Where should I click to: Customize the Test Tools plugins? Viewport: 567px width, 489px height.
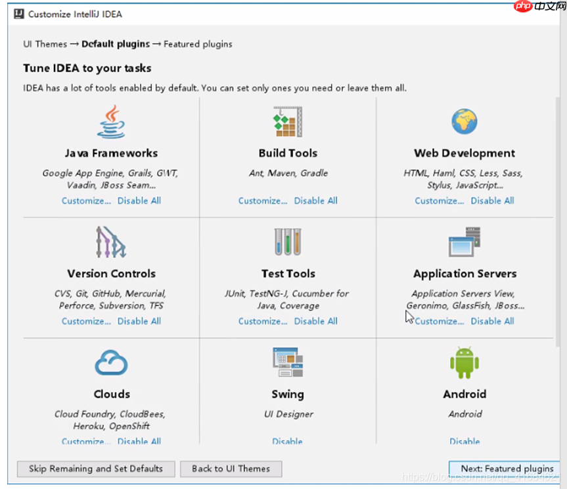tap(263, 322)
